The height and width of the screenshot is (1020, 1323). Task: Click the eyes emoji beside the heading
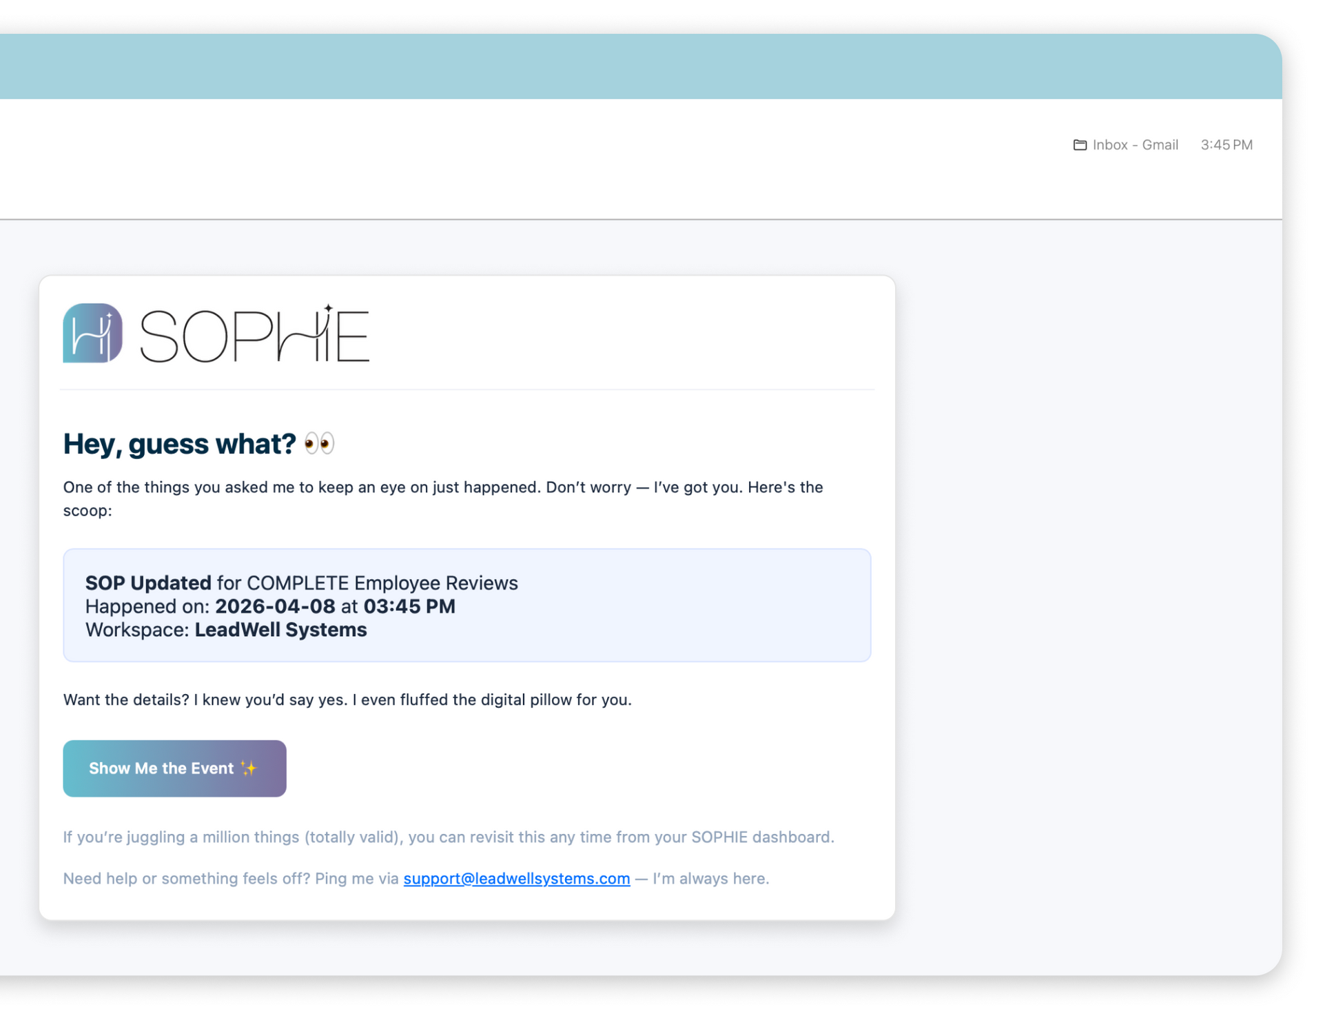click(x=319, y=443)
